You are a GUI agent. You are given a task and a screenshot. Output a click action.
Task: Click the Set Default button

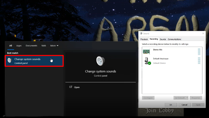point(180,98)
